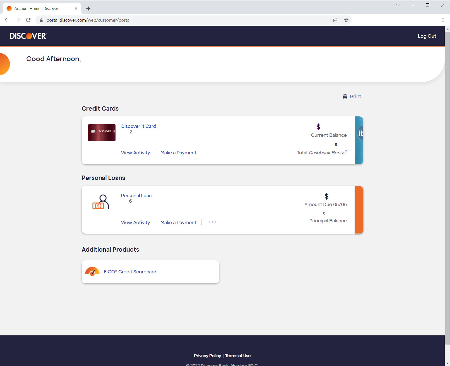The image size is (450, 366).
Task: Click Log Out in the top navigation
Action: 427,36
